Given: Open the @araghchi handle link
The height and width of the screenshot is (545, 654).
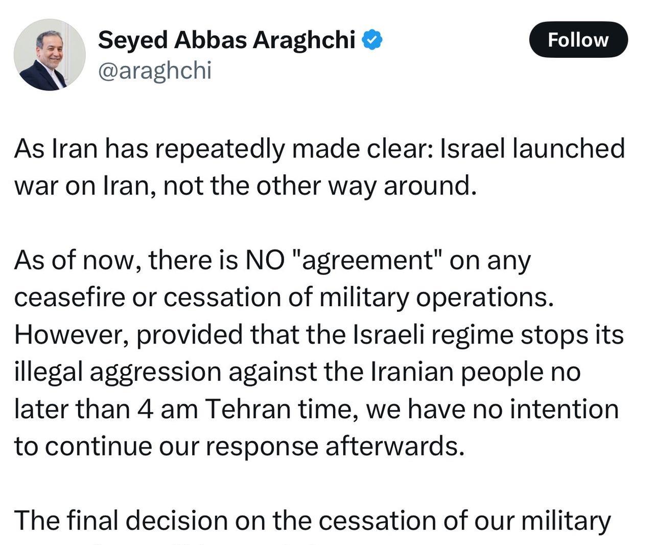Looking at the screenshot, I should (x=154, y=71).
